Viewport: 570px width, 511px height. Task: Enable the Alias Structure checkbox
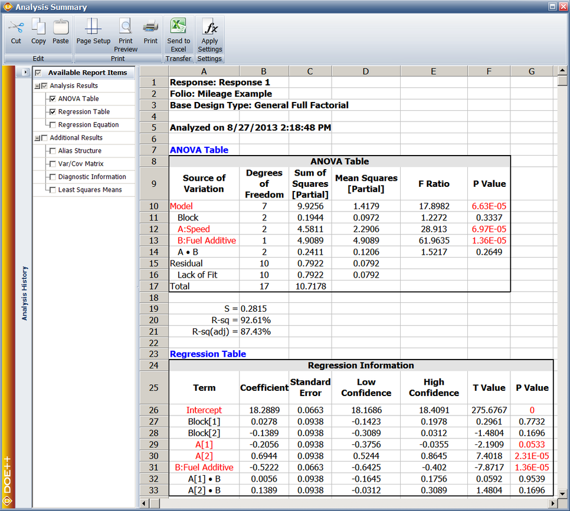53,151
